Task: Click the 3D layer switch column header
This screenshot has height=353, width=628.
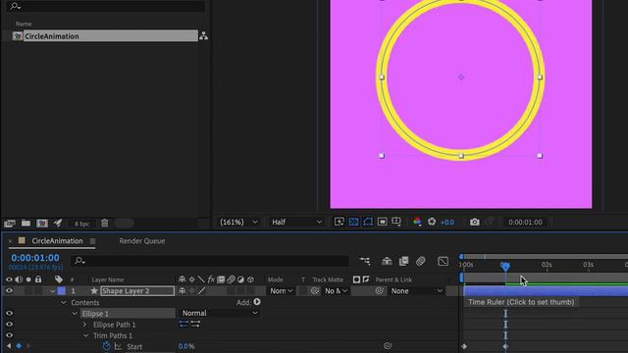Action: click(x=250, y=279)
